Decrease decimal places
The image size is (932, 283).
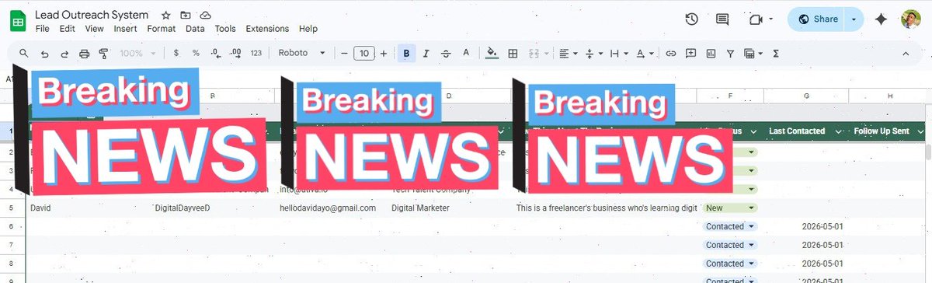pyautogui.click(x=215, y=54)
